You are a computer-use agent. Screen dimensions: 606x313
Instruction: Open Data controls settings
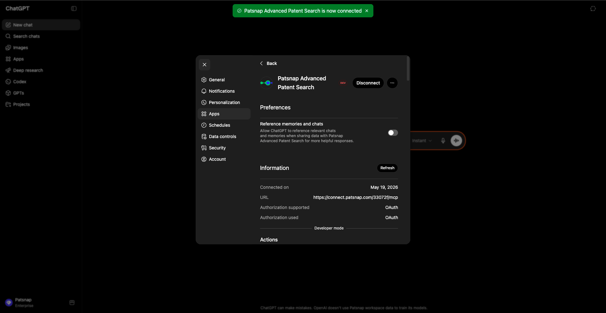[224, 136]
